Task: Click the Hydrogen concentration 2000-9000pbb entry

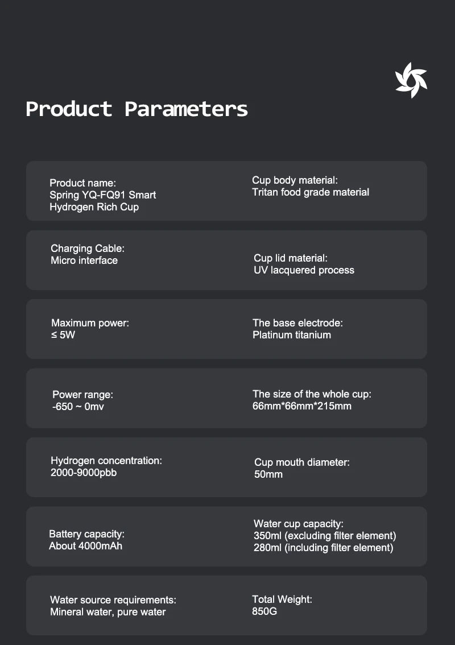Action: [x=106, y=466]
